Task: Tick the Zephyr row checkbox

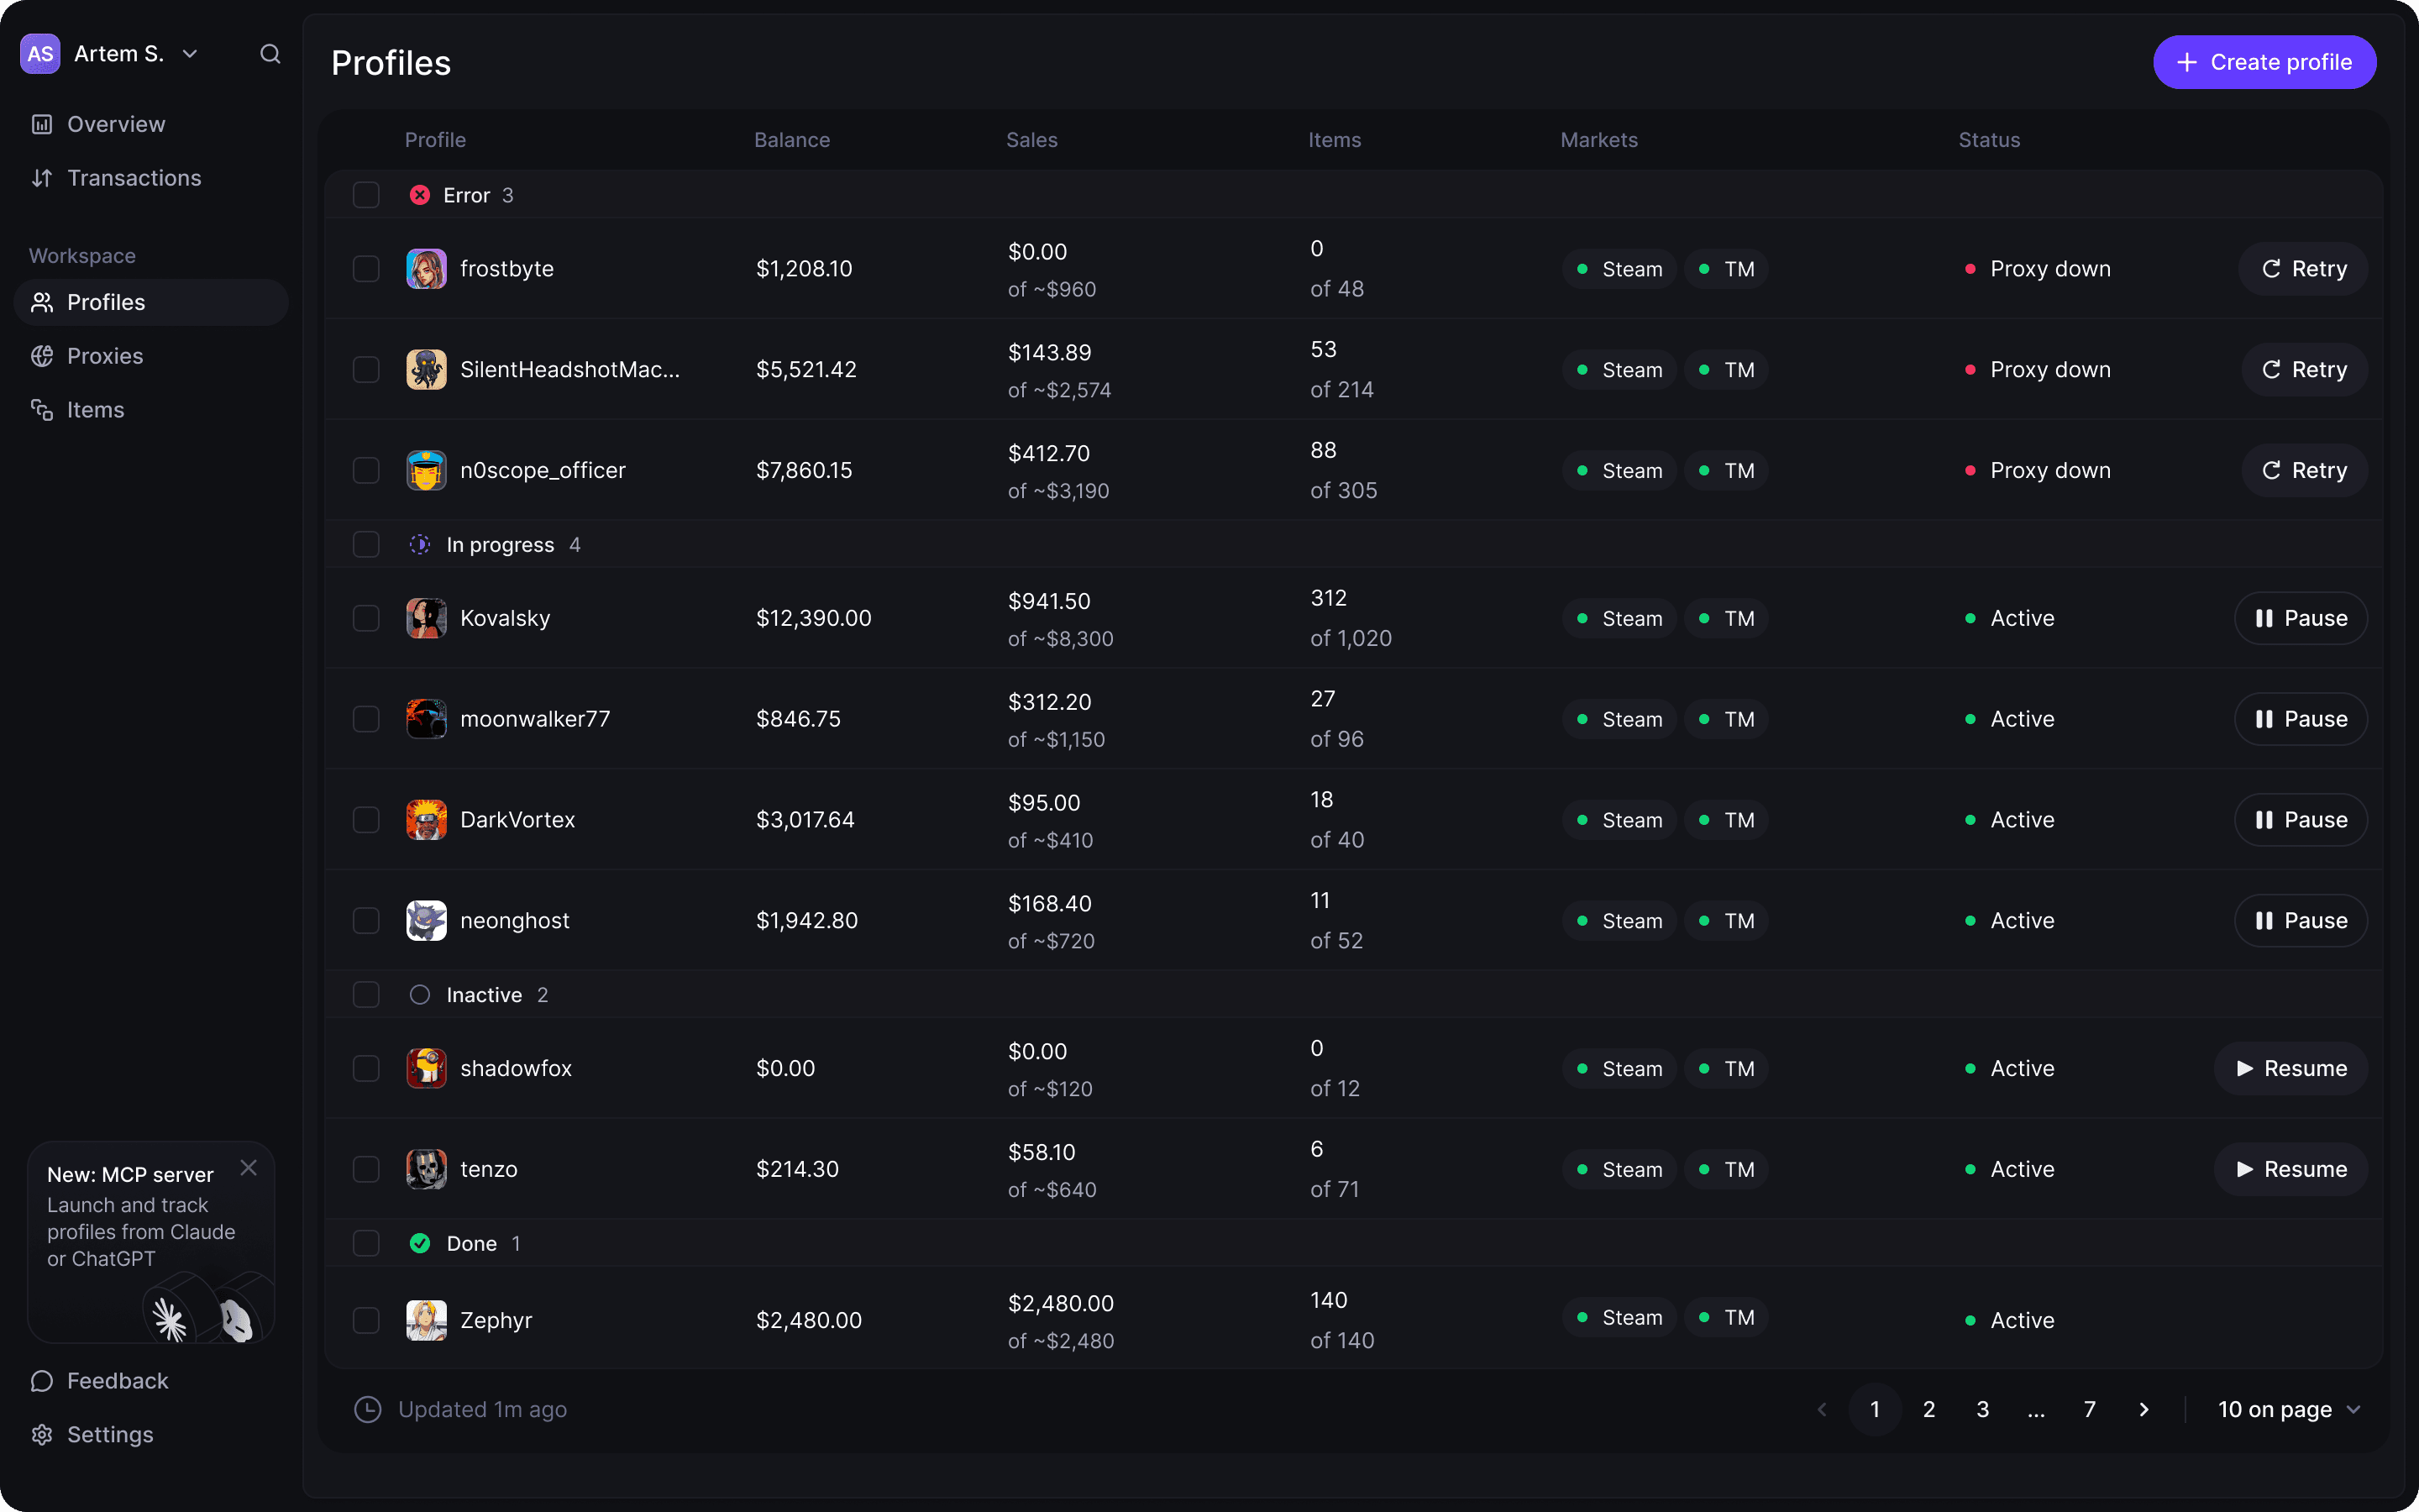Action: click(366, 1320)
